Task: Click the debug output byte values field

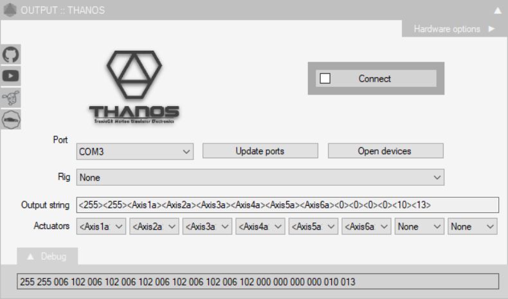Action: [x=258, y=282]
